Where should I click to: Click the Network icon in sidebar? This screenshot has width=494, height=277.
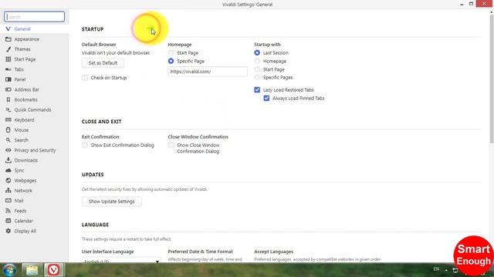pyautogui.click(x=8, y=191)
